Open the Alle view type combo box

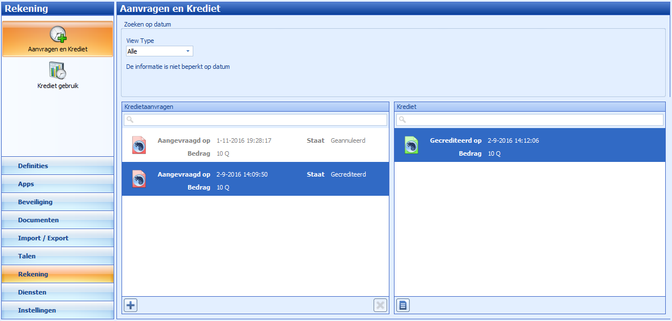(x=159, y=51)
